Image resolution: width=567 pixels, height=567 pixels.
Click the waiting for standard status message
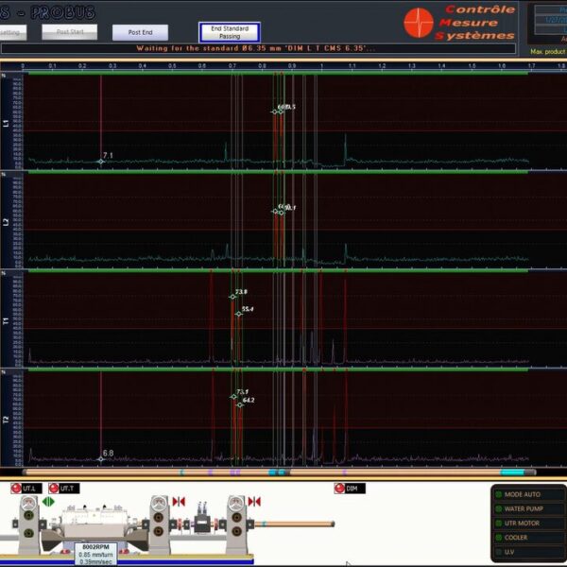[256, 48]
